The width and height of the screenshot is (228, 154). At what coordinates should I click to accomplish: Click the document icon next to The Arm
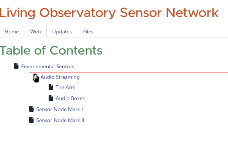coord(51,87)
